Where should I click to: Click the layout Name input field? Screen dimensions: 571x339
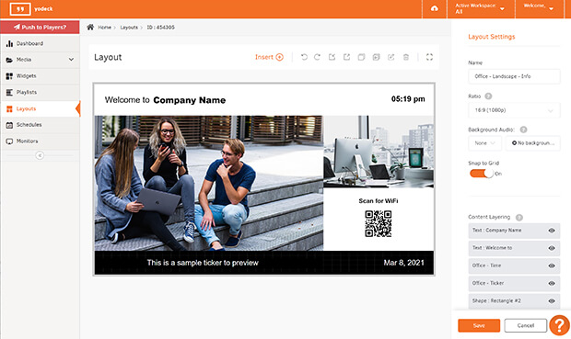point(514,76)
